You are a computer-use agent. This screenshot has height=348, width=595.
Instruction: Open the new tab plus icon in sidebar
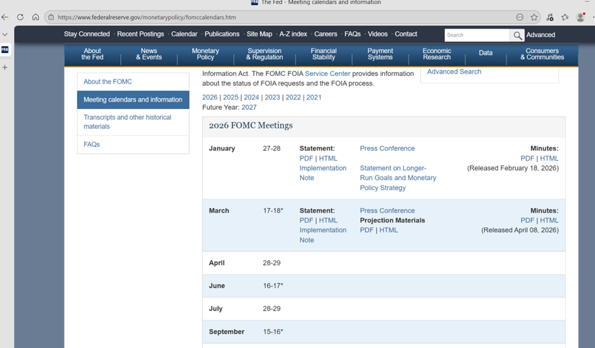coord(5,68)
